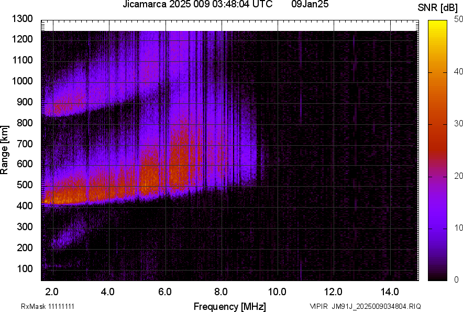Click the 700 km range tick
Viewport: 463px width, 312px height.
click(24, 144)
